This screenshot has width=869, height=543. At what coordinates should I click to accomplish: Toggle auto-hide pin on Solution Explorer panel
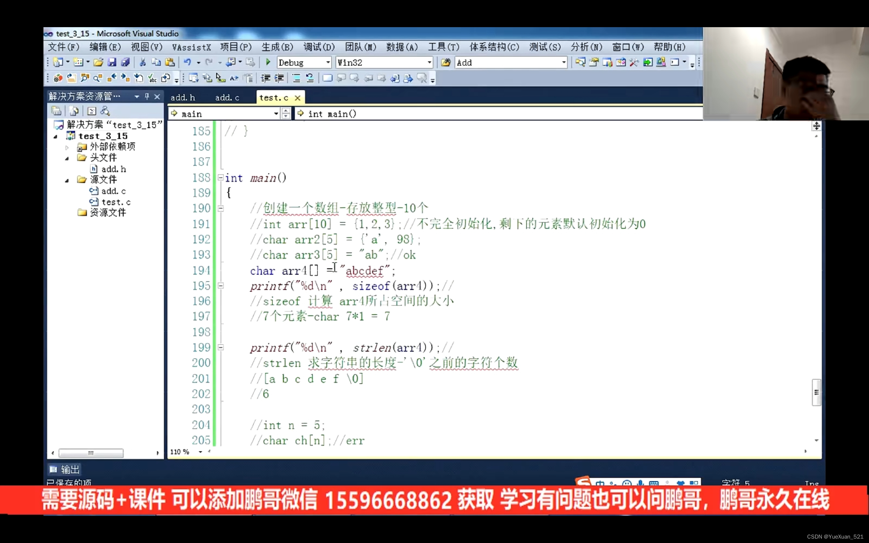[147, 96]
